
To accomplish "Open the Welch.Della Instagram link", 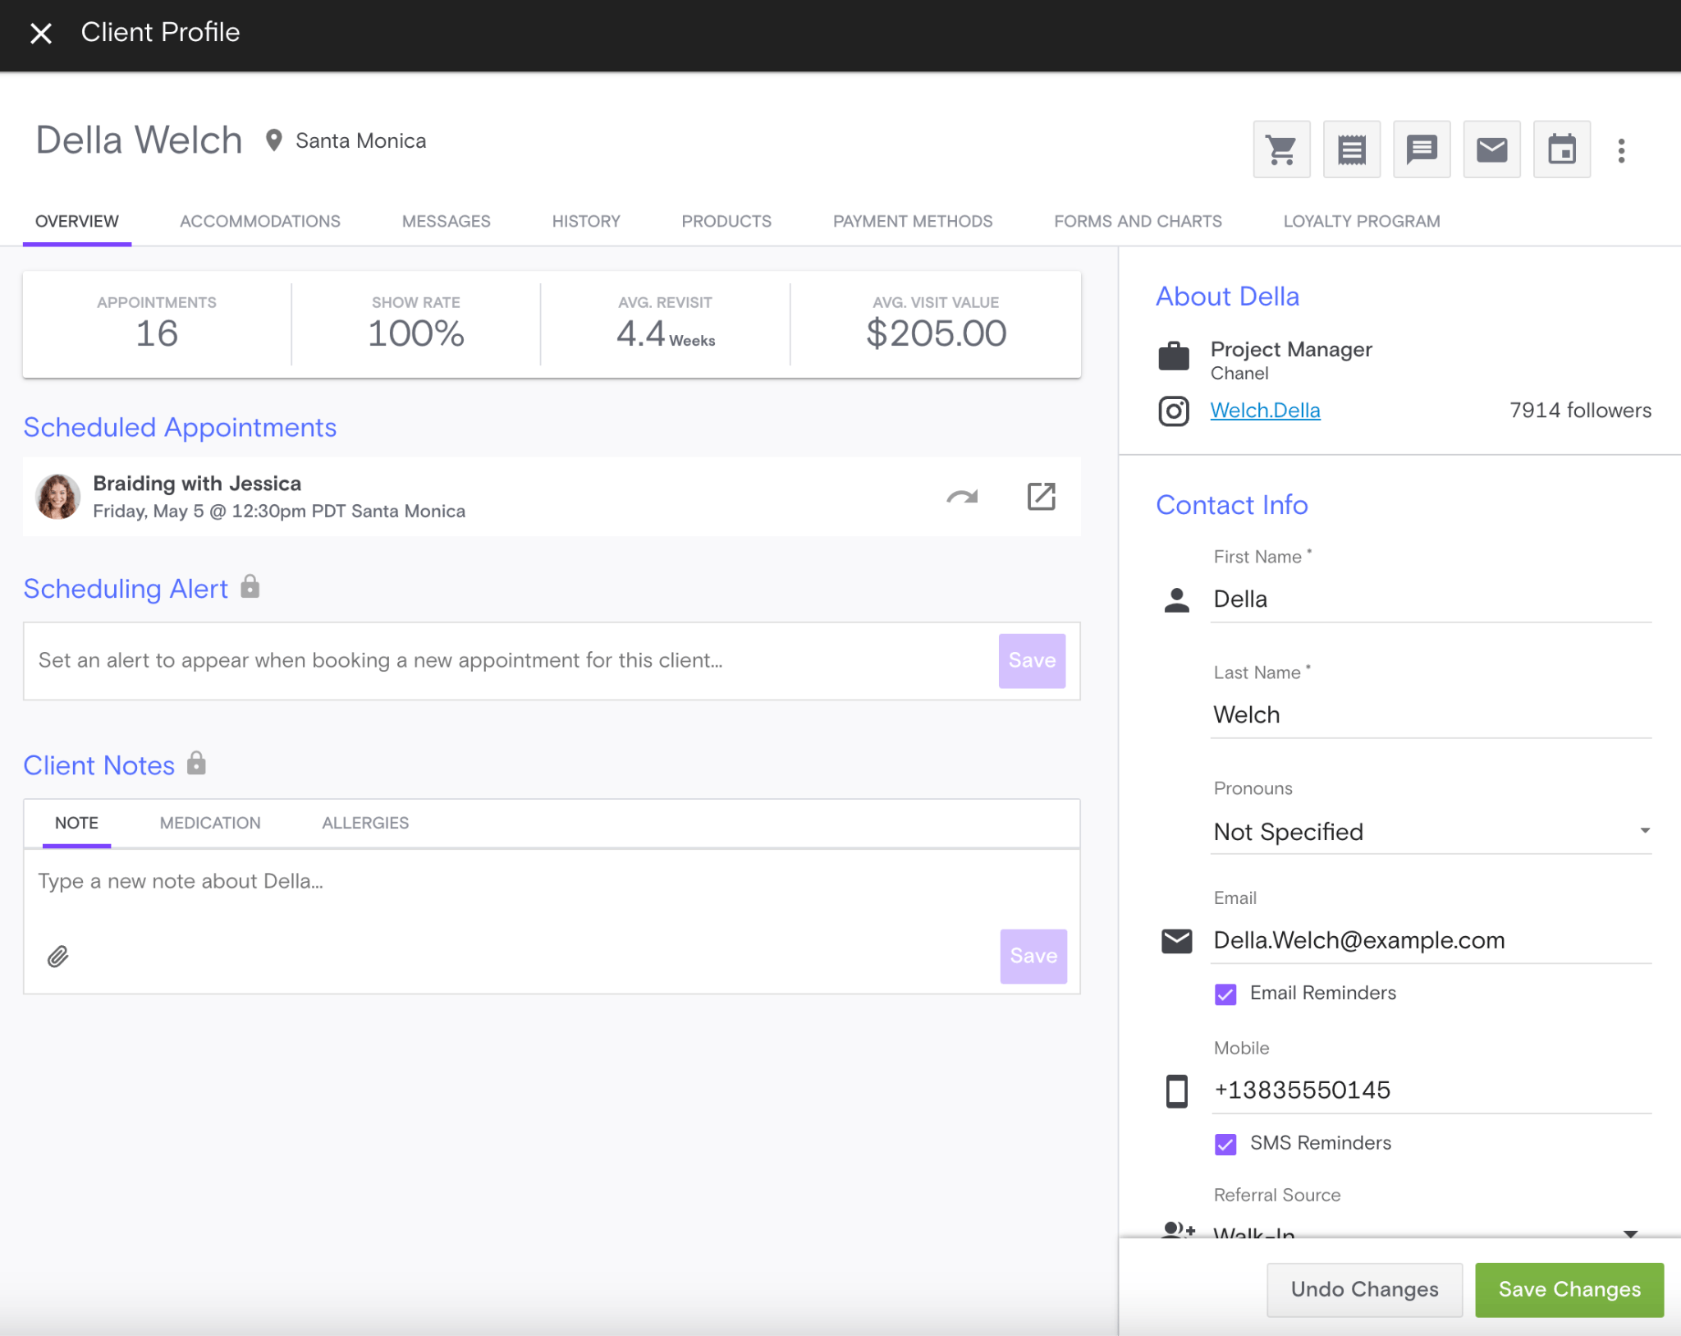I will click(x=1265, y=411).
